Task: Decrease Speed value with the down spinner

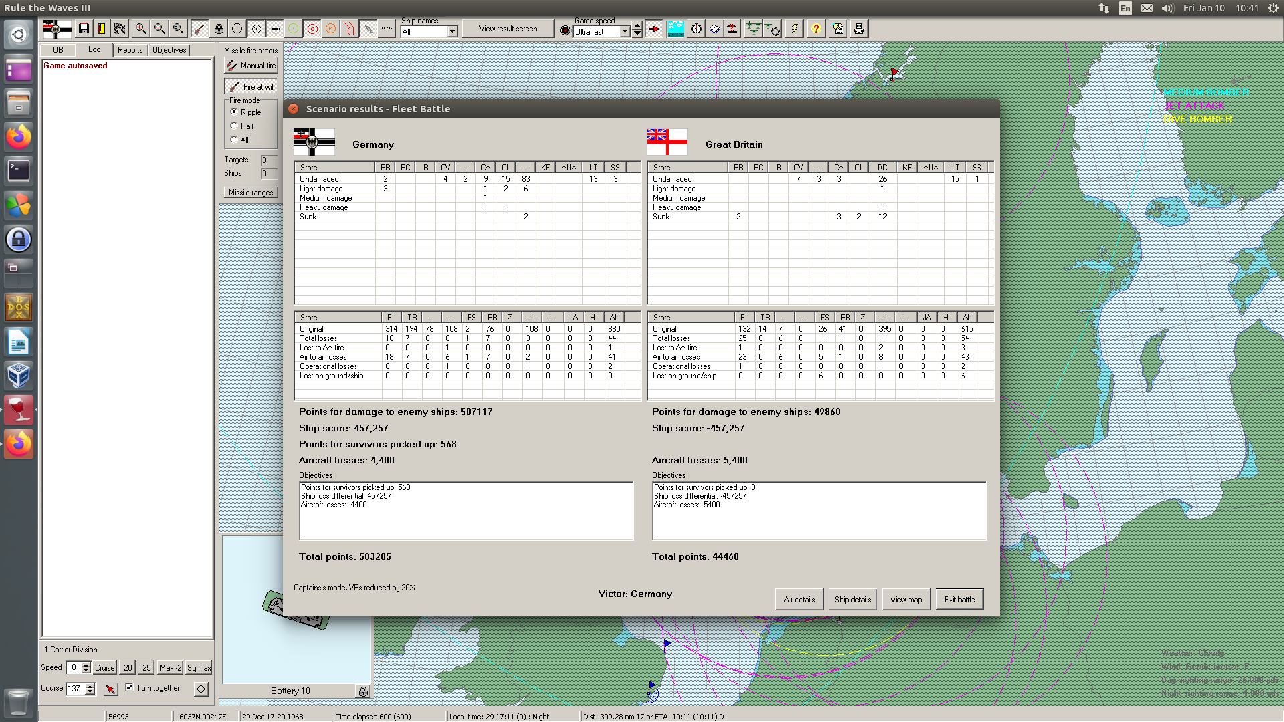Action: pyautogui.click(x=86, y=671)
